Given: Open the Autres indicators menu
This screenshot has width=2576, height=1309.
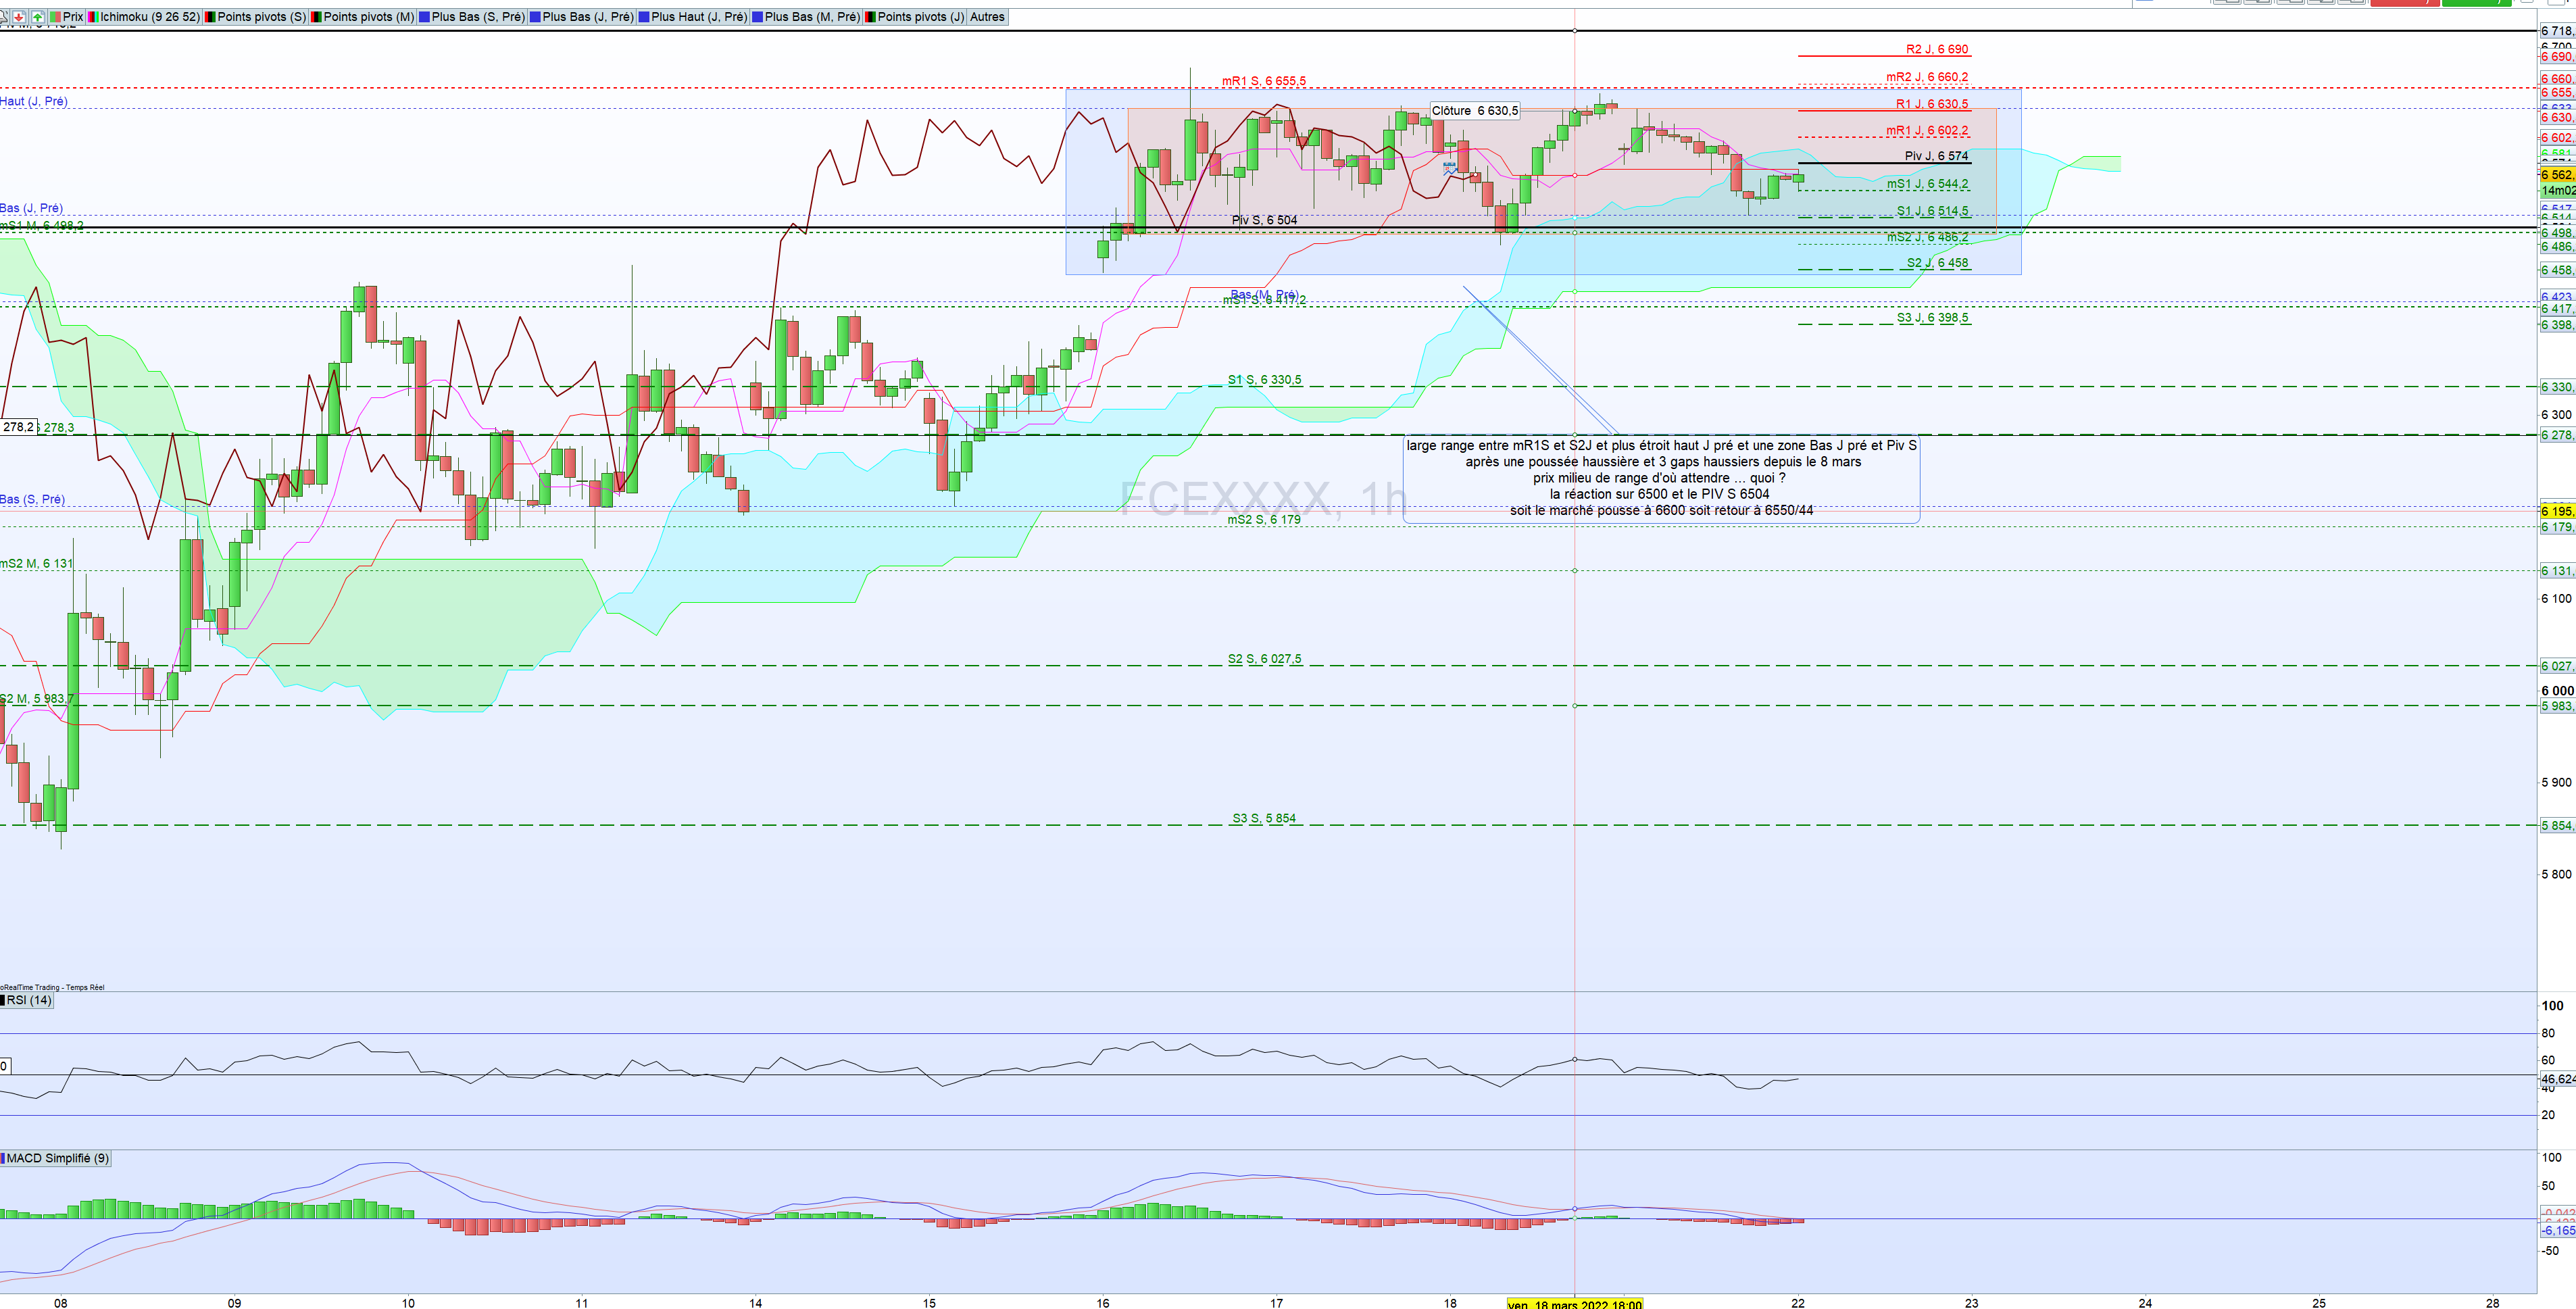Looking at the screenshot, I should 987,17.
